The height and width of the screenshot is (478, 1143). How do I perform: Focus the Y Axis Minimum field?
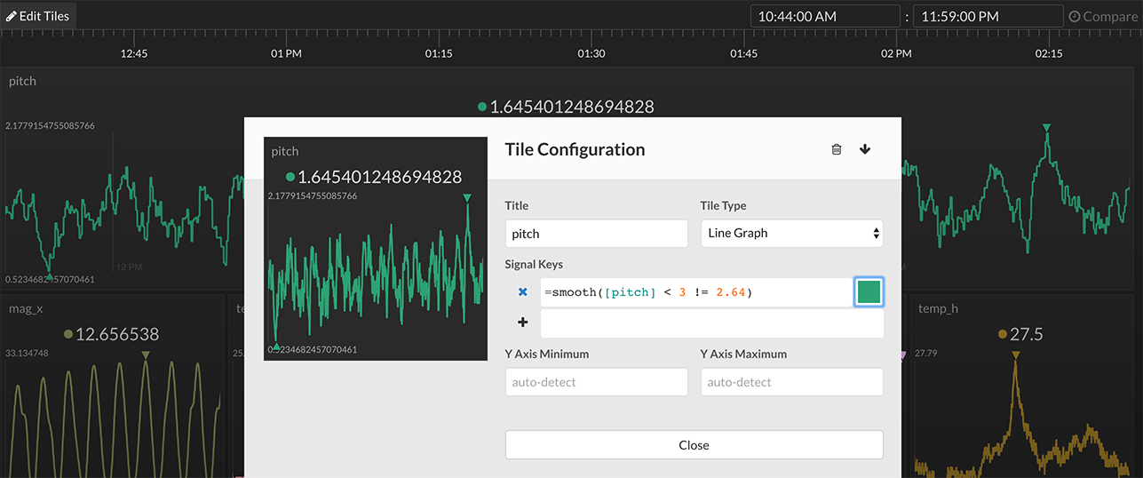click(x=596, y=382)
